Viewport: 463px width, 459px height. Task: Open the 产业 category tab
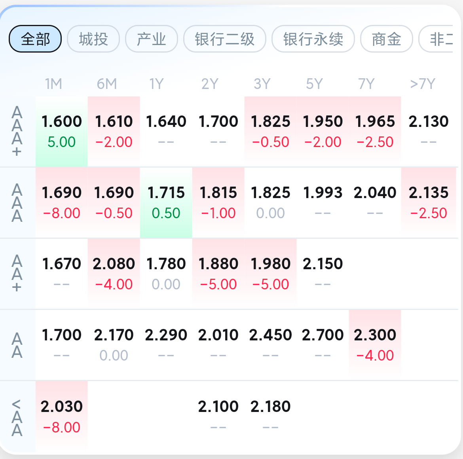tap(152, 39)
